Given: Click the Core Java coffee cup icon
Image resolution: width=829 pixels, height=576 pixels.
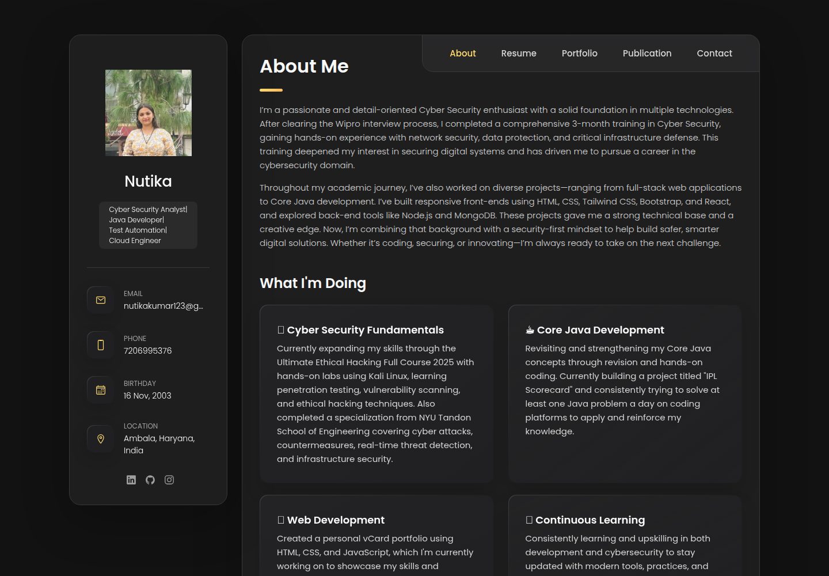Looking at the screenshot, I should click(x=530, y=330).
